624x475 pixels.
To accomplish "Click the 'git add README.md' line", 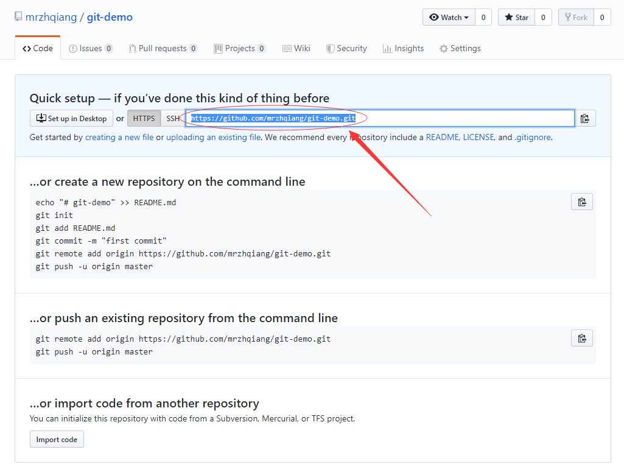I will point(75,228).
